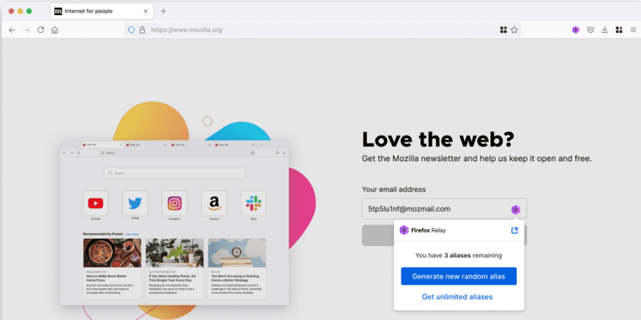Screen dimensions: 641x320
Task: Click the Mozilla newsletter description text
Action: click(x=477, y=158)
